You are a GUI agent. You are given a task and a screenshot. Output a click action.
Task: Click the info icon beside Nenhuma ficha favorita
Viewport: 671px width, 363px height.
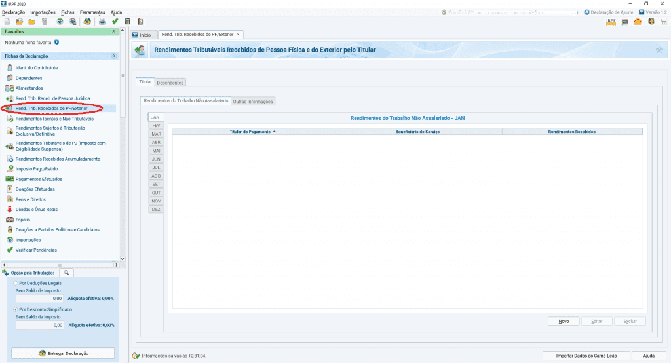click(x=56, y=43)
